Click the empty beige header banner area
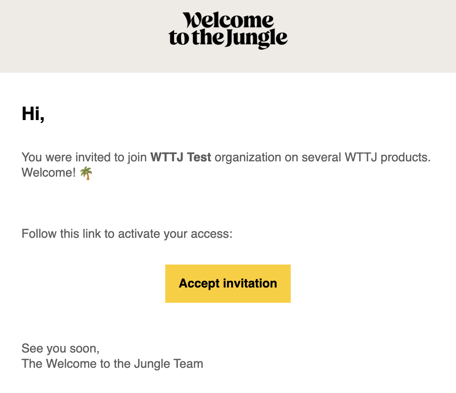This screenshot has width=456, height=393. pyautogui.click(x=77, y=36)
